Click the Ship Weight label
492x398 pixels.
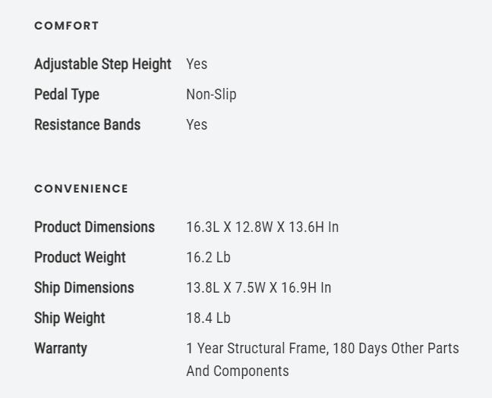[x=70, y=318]
